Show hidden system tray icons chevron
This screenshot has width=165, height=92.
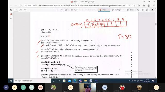click(x=129, y=81)
